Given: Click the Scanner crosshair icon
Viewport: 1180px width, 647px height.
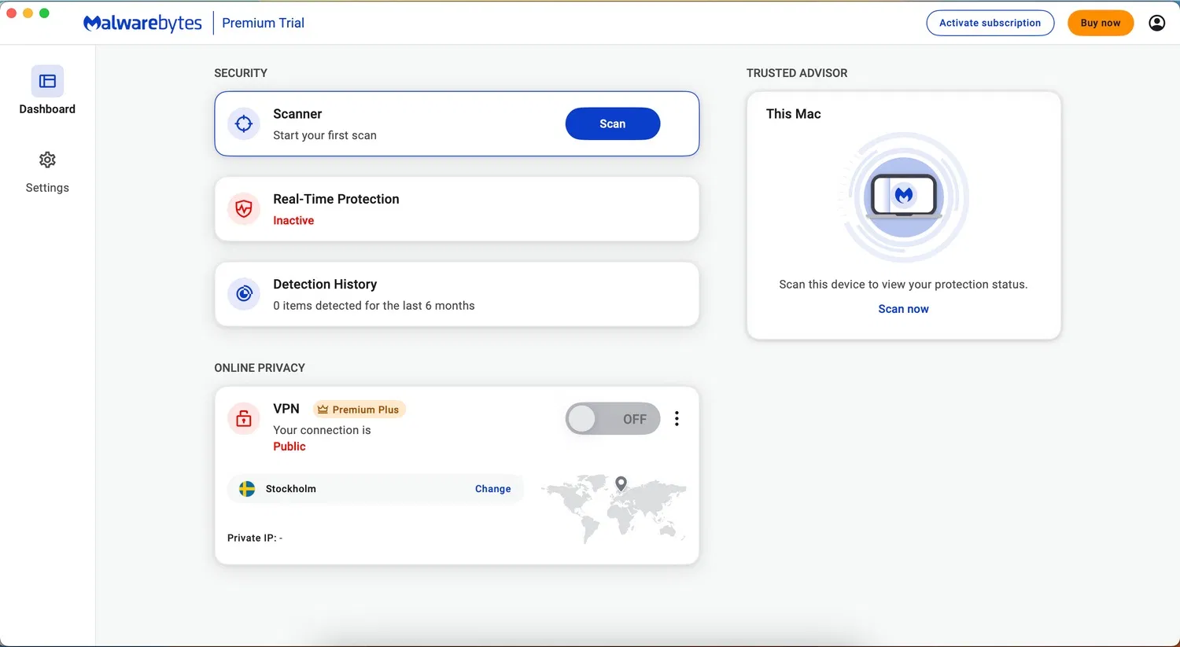Looking at the screenshot, I should coord(244,123).
